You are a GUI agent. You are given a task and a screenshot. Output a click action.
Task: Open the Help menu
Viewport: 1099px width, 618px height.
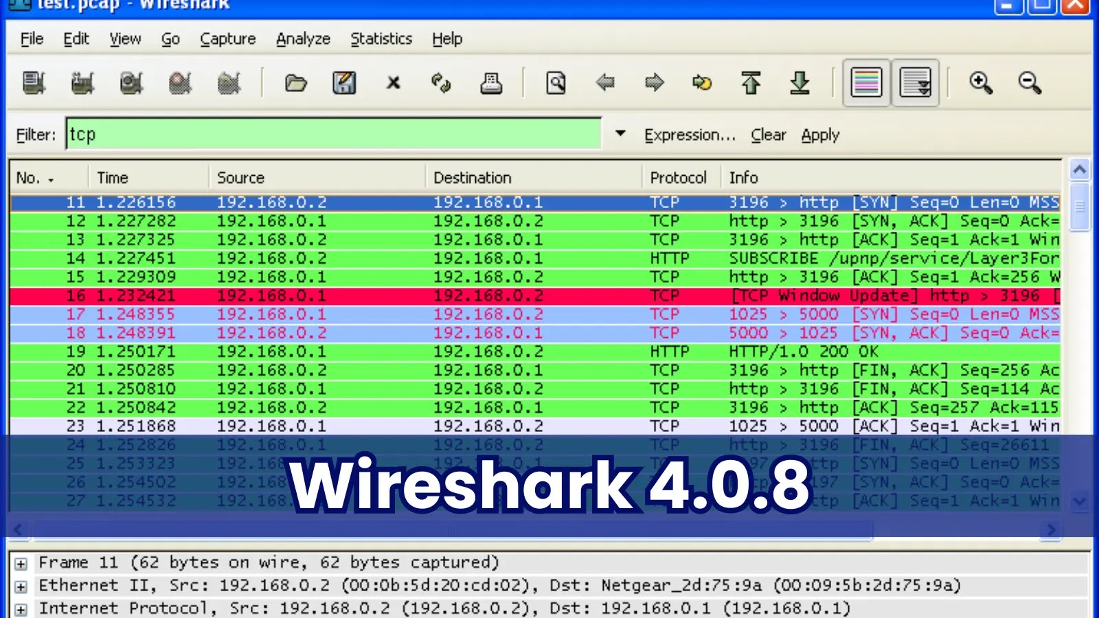coord(447,39)
